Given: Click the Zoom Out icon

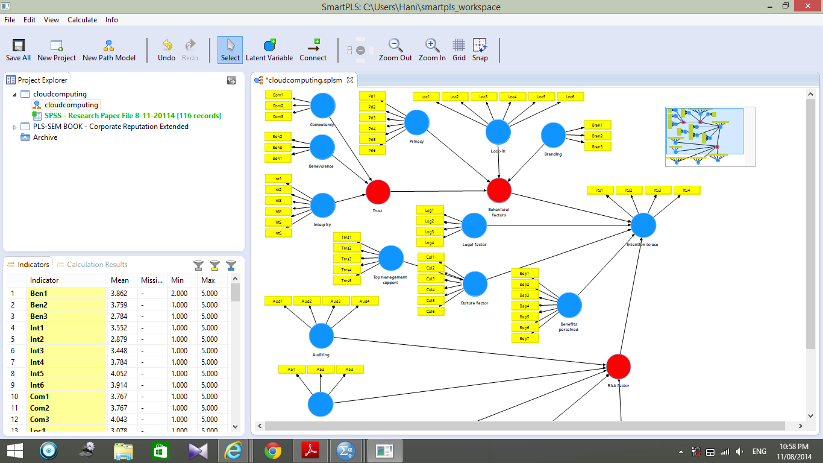Looking at the screenshot, I should coord(395,50).
